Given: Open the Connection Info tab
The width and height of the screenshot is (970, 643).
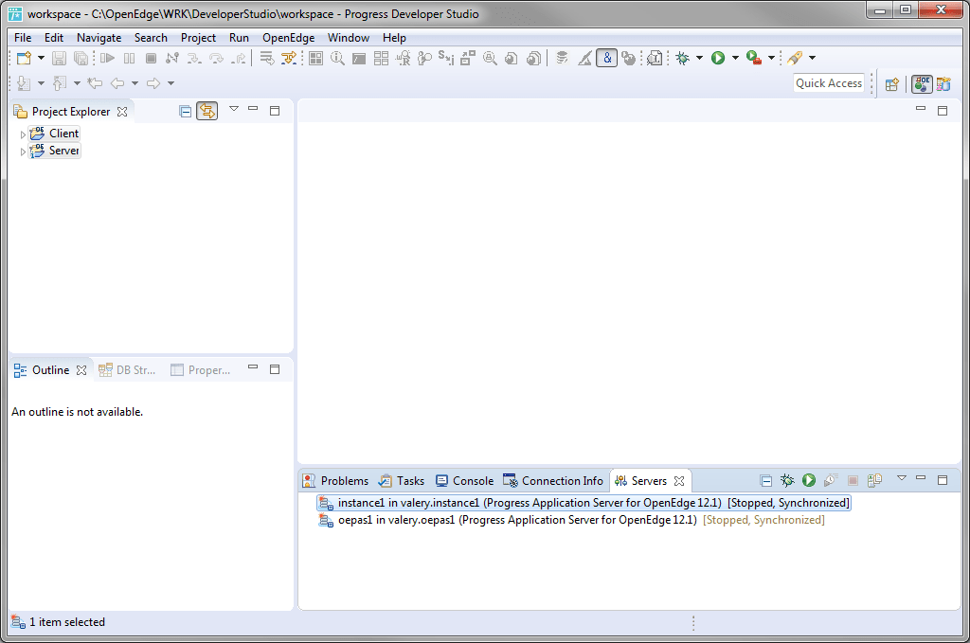Looking at the screenshot, I should click(x=553, y=481).
